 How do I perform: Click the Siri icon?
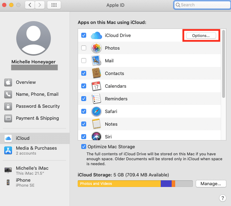pyautogui.click(x=96, y=136)
